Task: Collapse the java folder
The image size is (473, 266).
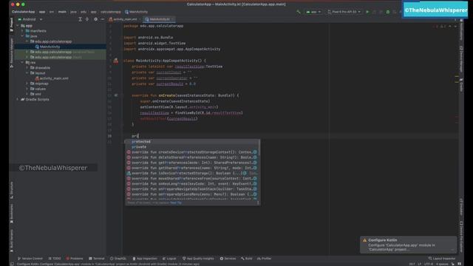Action: point(22,36)
